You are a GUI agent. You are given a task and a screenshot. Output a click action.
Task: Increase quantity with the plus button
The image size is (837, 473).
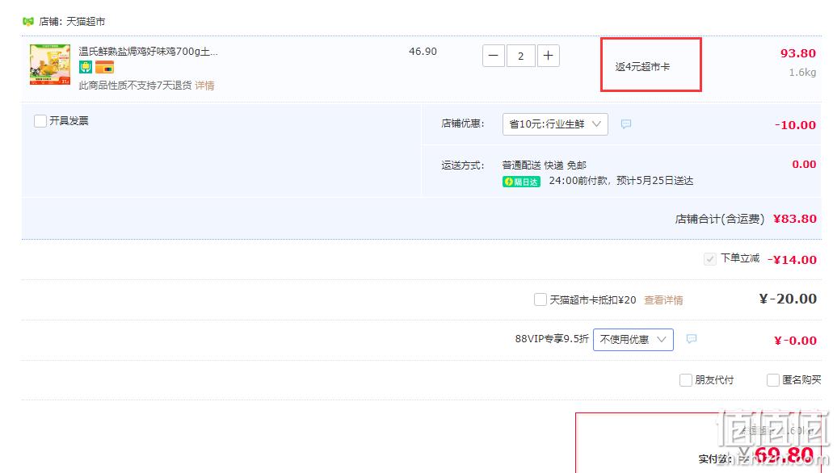pyautogui.click(x=549, y=56)
